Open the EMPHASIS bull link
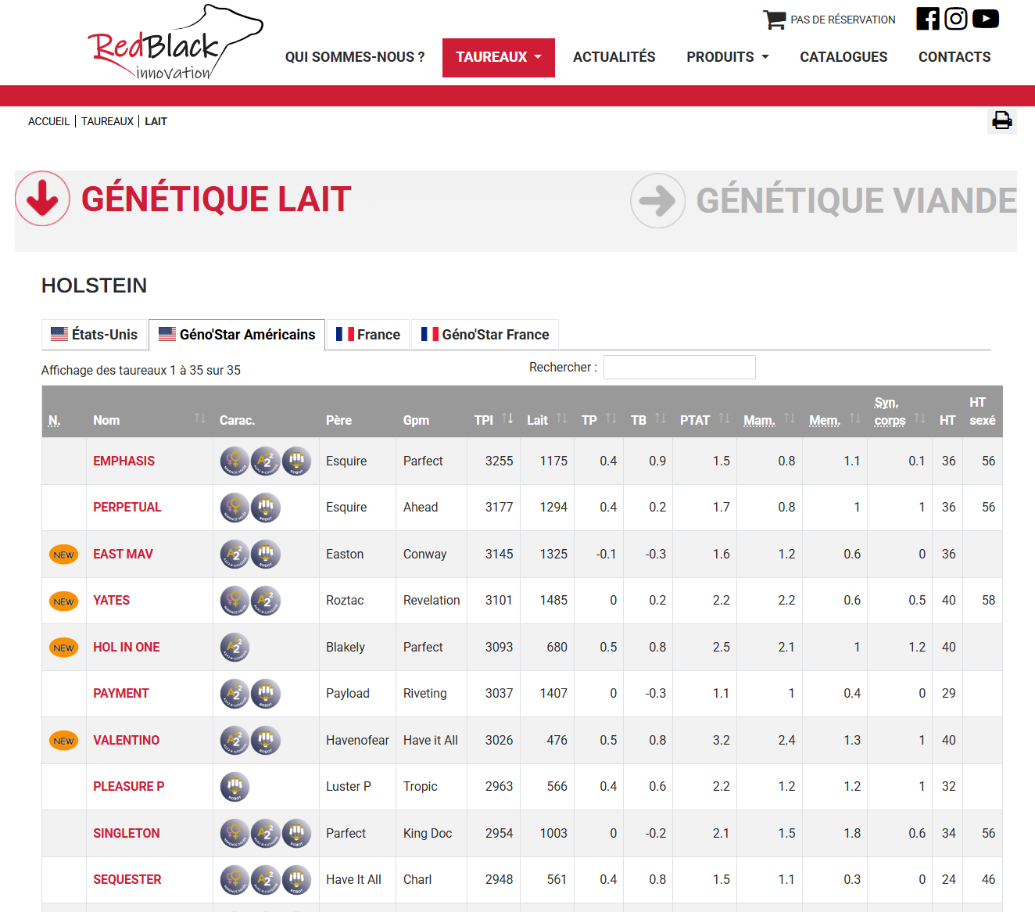This screenshot has height=912, width=1035. point(124,461)
